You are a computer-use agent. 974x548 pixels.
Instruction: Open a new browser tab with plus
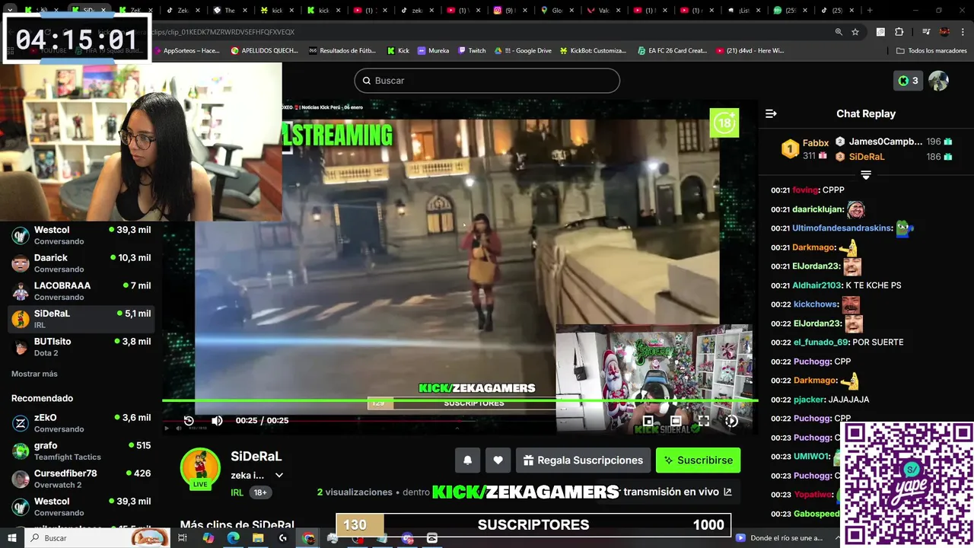click(x=870, y=11)
